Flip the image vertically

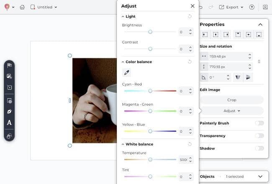(248, 77)
